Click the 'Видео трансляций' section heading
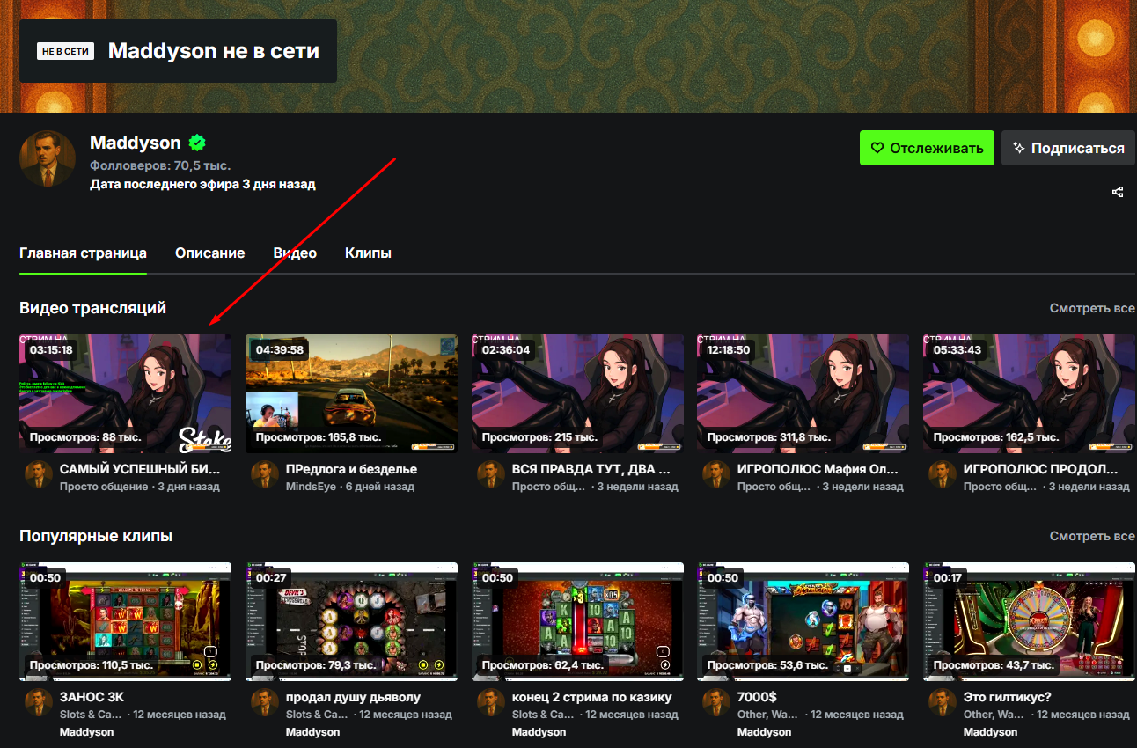This screenshot has width=1137, height=748. (92, 308)
